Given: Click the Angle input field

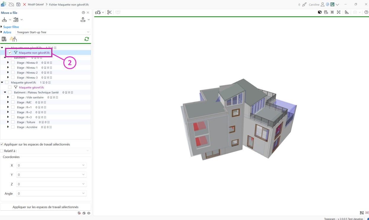Looking at the screenshot, I should (x=49, y=194).
